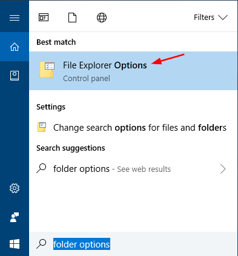Click the search suggestion magnifier icon
Image resolution: width=238 pixels, height=256 pixels.
pos(41,169)
